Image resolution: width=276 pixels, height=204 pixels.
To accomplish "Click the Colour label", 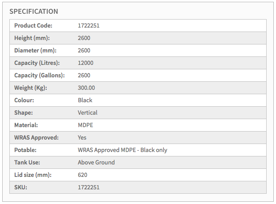I will (24, 100).
